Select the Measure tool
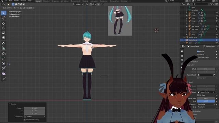219x123 pixels. [4, 48]
